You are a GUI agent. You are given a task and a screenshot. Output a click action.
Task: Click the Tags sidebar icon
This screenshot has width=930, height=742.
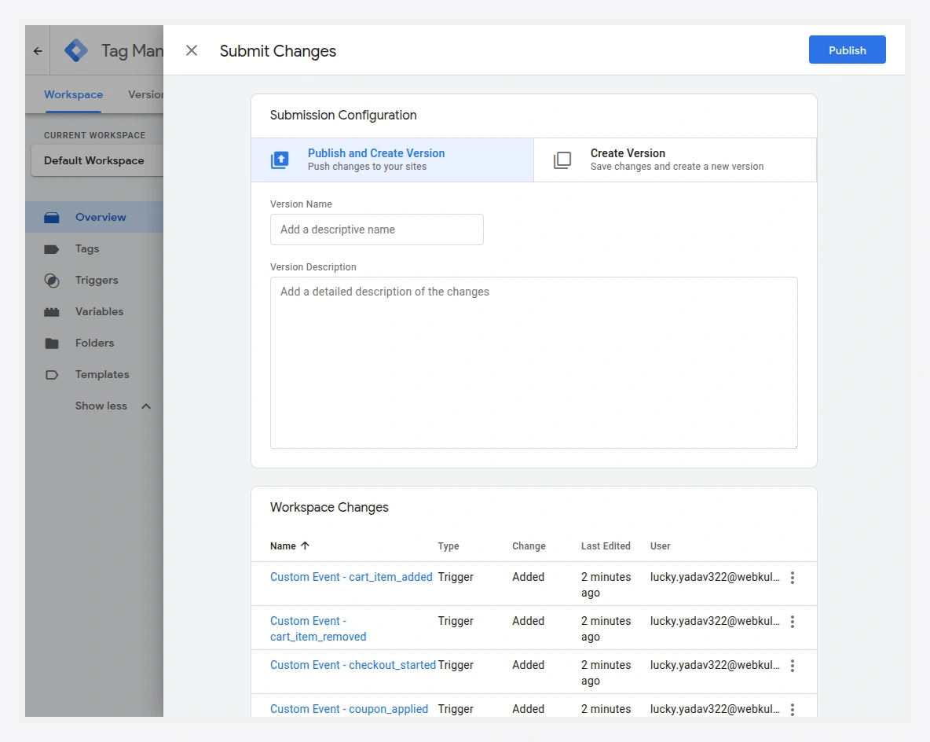[52, 248]
